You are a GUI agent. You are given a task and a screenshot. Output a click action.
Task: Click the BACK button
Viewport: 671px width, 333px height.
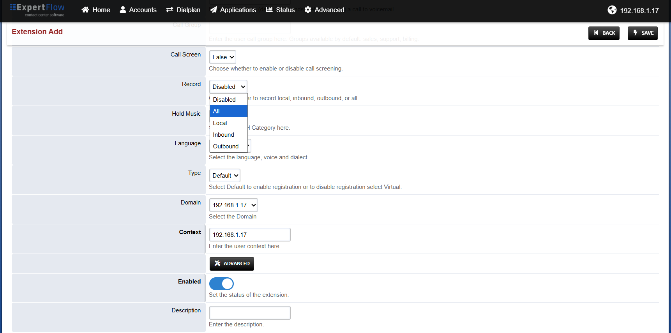coord(604,33)
